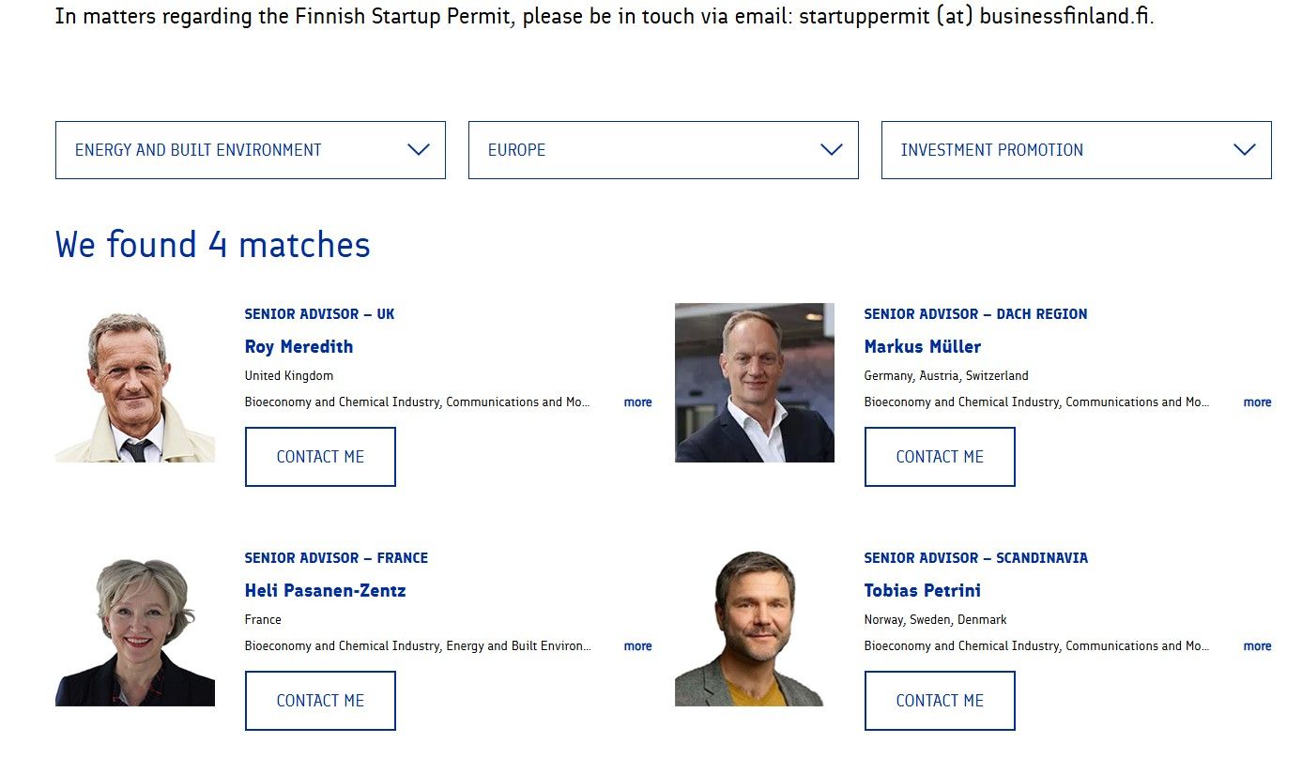Click the France senior advisor's portrait
This screenshot has width=1302, height=758.
point(135,627)
